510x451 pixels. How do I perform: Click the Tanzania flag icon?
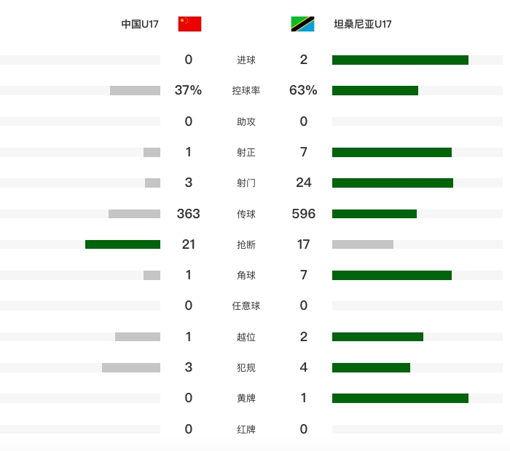pos(302,24)
